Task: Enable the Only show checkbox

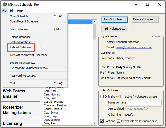Action: (102, 97)
